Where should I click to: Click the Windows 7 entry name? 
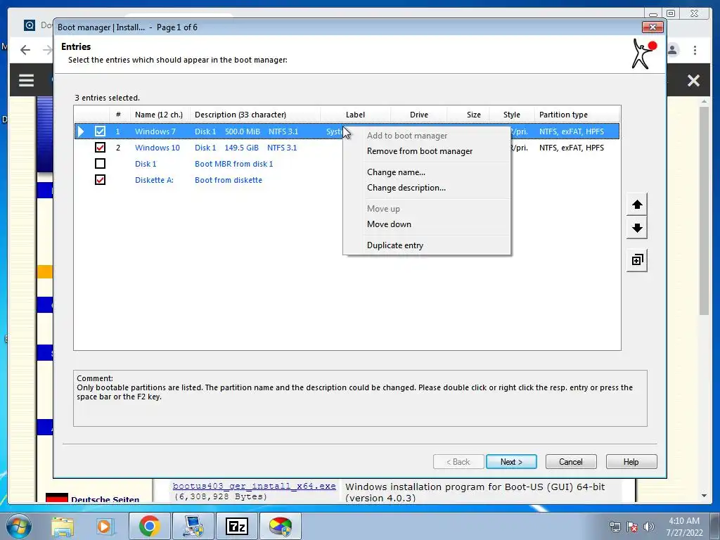(x=155, y=131)
